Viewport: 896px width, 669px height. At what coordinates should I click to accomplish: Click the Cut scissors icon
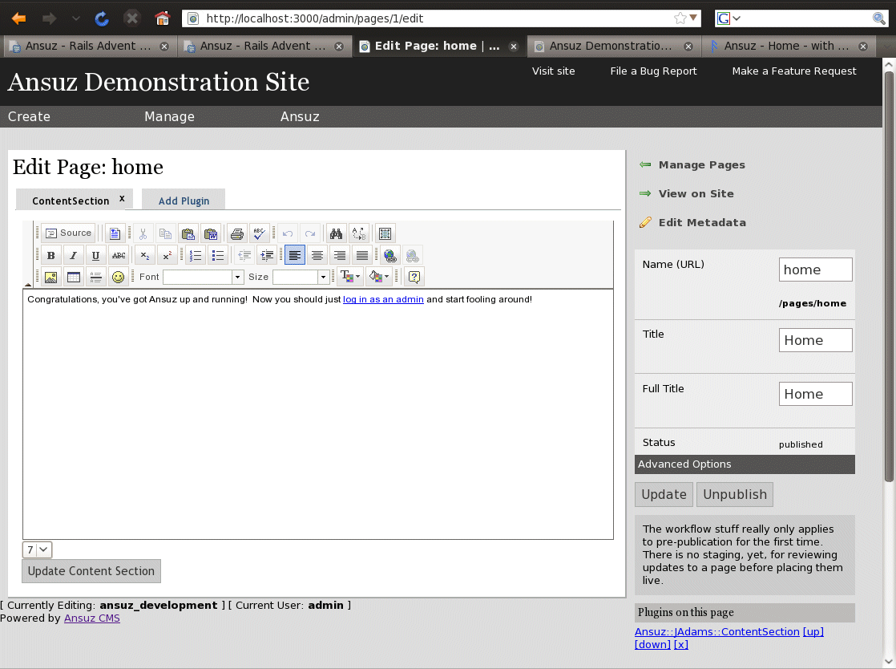pyautogui.click(x=143, y=233)
